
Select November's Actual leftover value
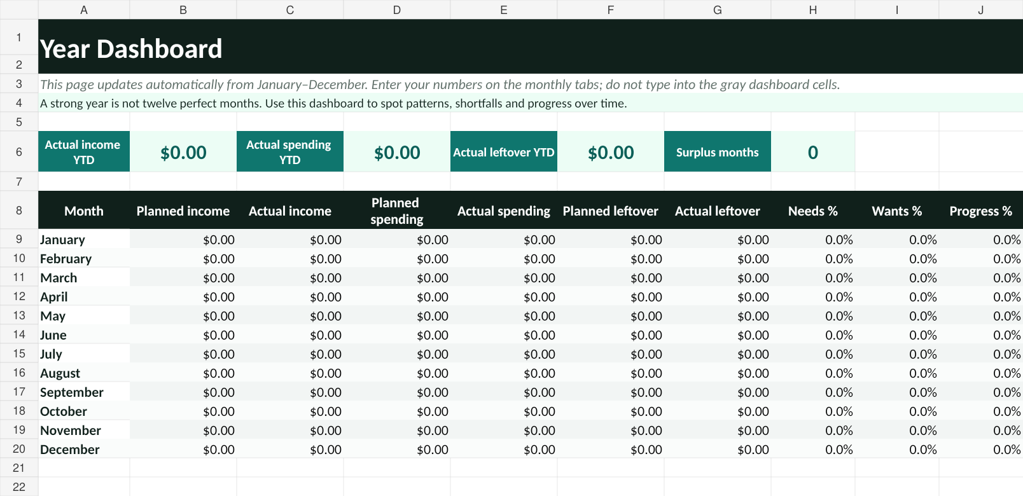coord(718,430)
